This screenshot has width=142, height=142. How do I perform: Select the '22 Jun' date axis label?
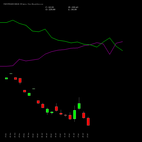point(10,135)
